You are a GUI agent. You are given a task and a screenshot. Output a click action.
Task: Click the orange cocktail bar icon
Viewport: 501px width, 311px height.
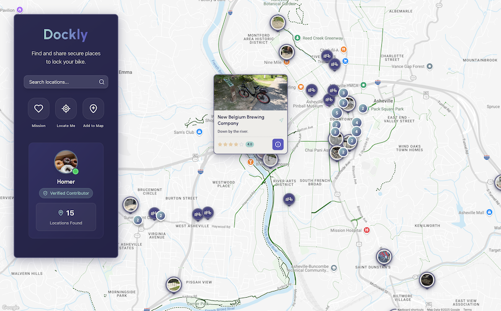pos(250,162)
